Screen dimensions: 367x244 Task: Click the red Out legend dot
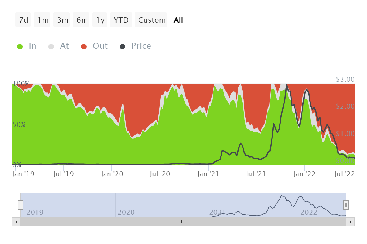coord(84,47)
